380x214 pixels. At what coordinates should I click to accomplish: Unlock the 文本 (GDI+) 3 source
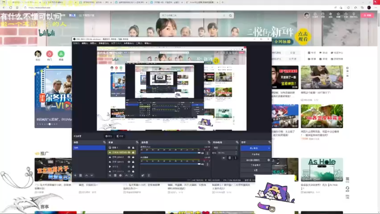coord(133,162)
